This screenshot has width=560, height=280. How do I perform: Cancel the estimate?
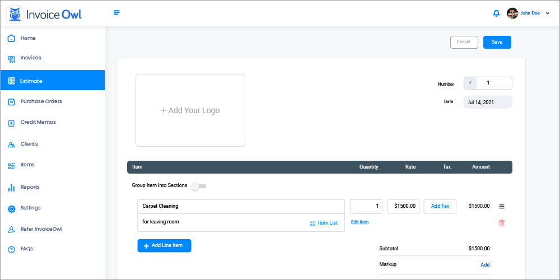[x=464, y=42]
